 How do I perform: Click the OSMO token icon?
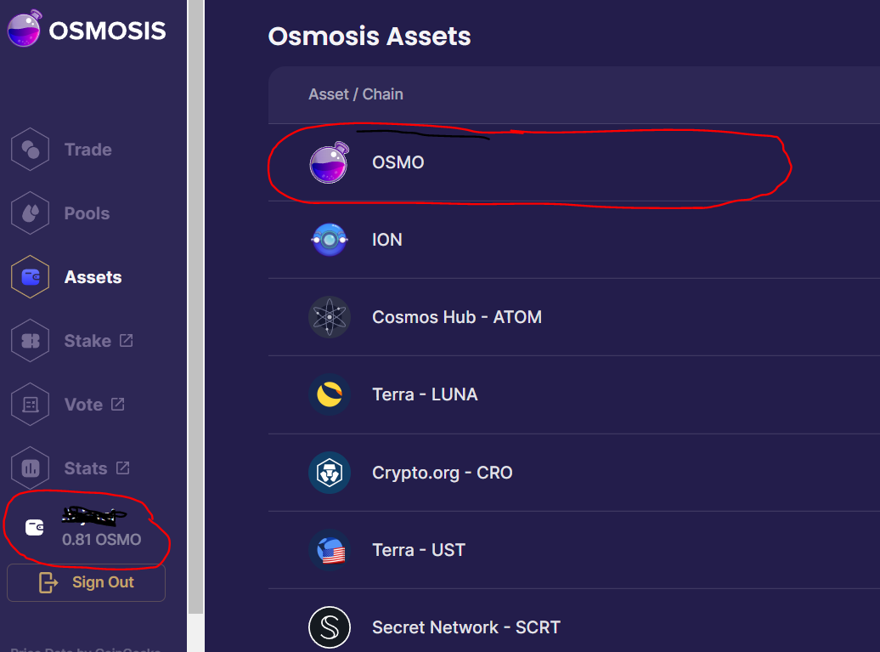click(329, 162)
